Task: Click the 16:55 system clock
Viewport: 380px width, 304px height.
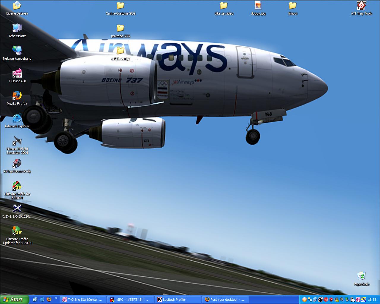Action: pyautogui.click(x=372, y=300)
